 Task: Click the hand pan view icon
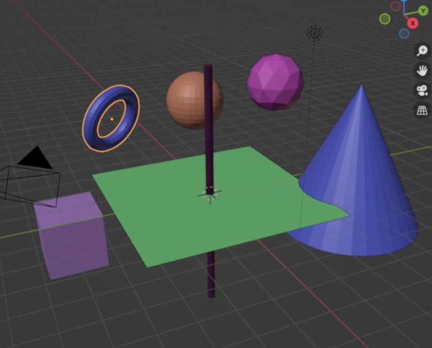(x=422, y=70)
